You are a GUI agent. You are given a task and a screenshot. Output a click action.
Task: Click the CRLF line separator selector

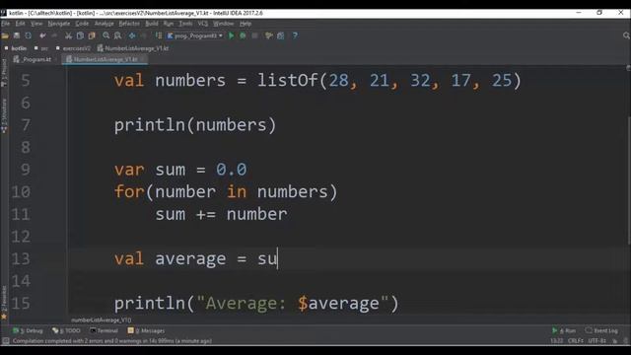(x=576, y=341)
